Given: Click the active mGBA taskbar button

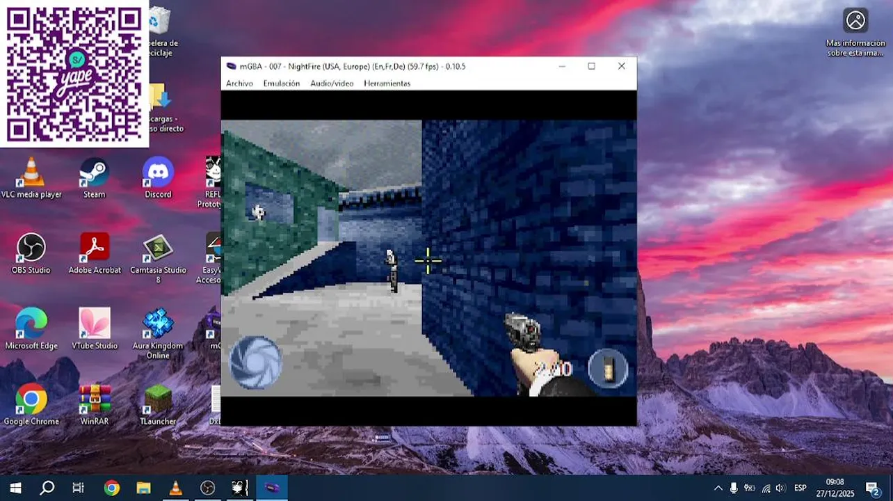Looking at the screenshot, I should click(x=271, y=488).
